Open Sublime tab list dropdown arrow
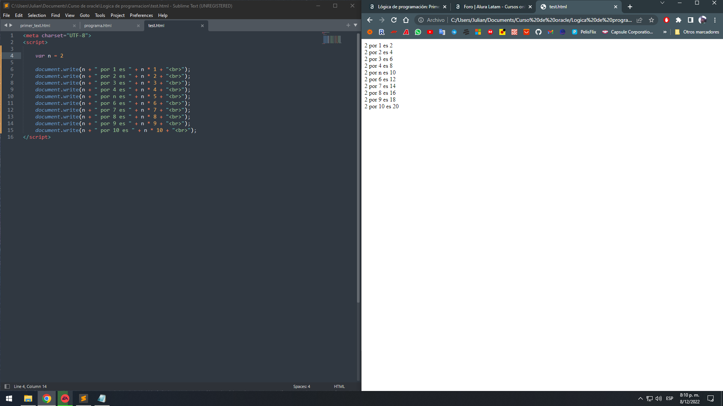This screenshot has height=406, width=723. pos(355,25)
